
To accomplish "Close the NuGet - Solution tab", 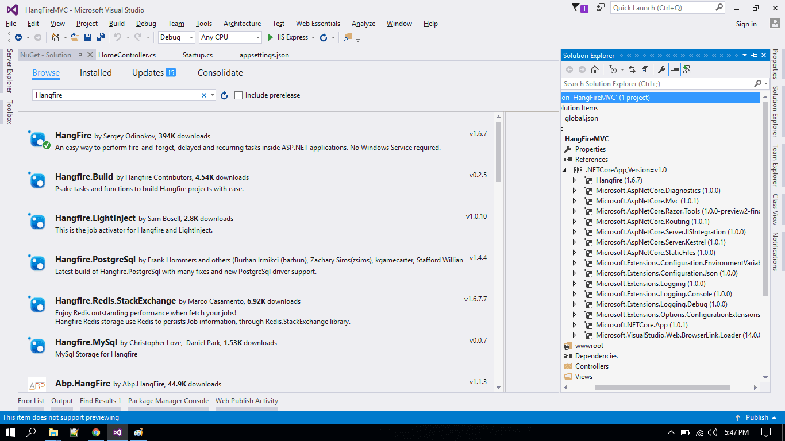I will (90, 55).
